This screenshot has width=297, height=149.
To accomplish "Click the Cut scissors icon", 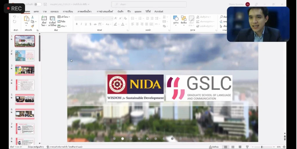I will [32, 17].
